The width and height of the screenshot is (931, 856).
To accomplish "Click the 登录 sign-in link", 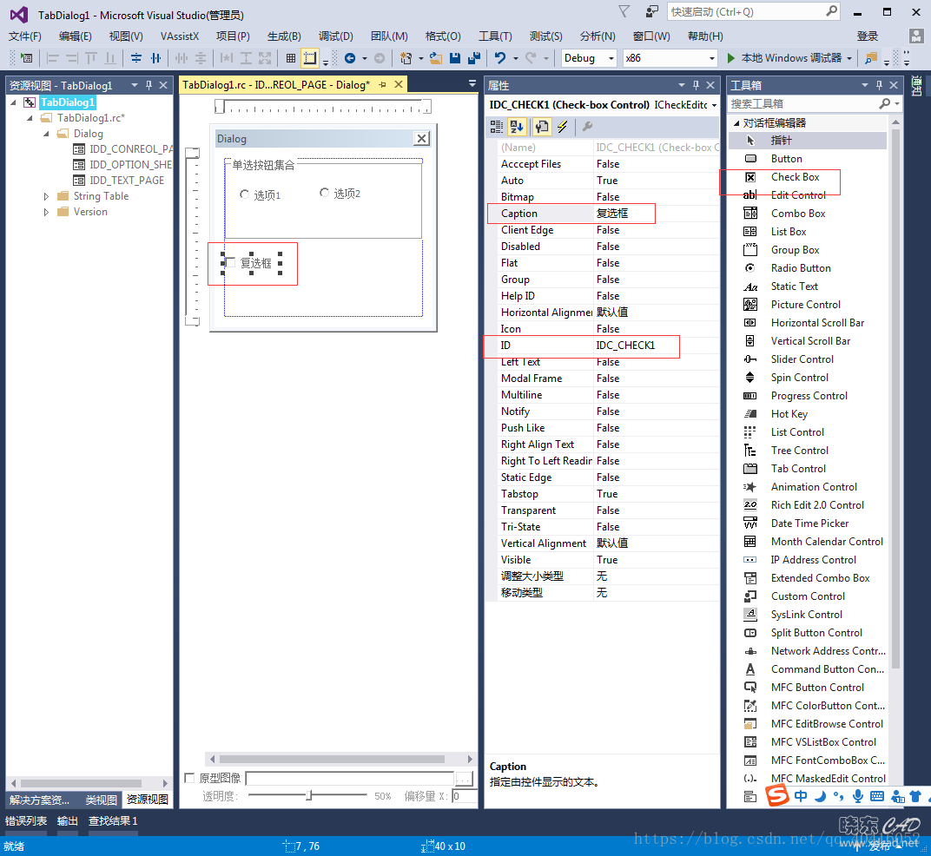I will pyautogui.click(x=867, y=36).
